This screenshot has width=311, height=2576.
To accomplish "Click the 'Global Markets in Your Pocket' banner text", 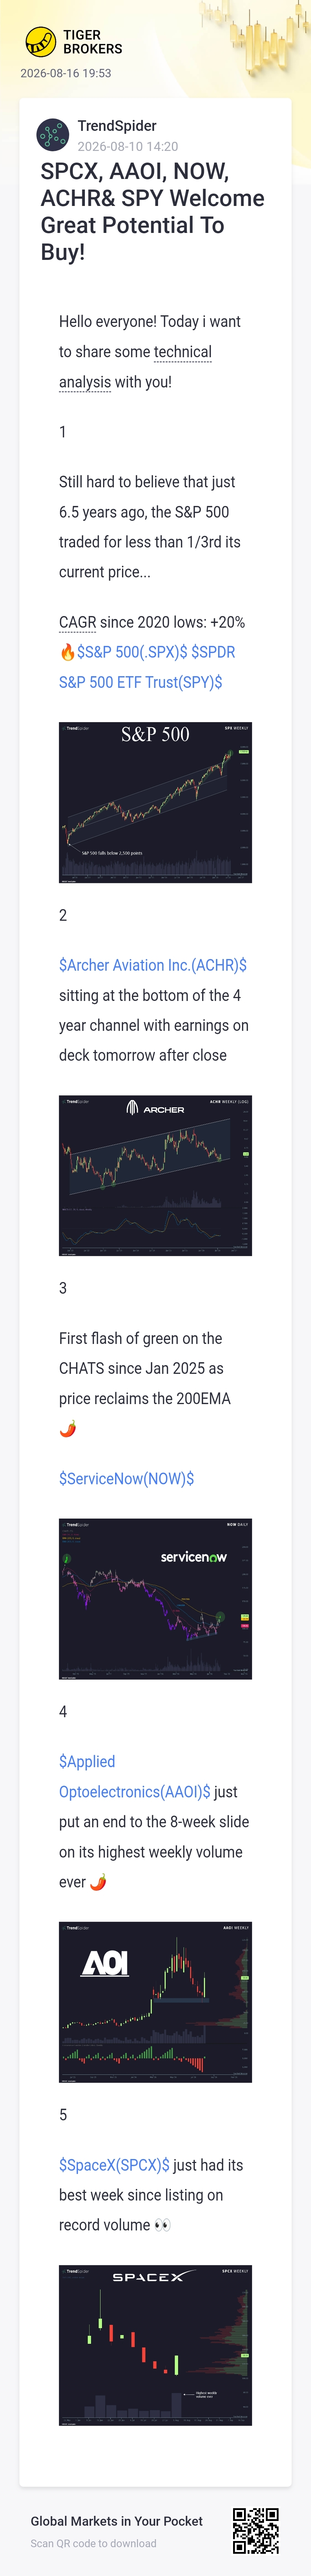I will [116, 2521].
